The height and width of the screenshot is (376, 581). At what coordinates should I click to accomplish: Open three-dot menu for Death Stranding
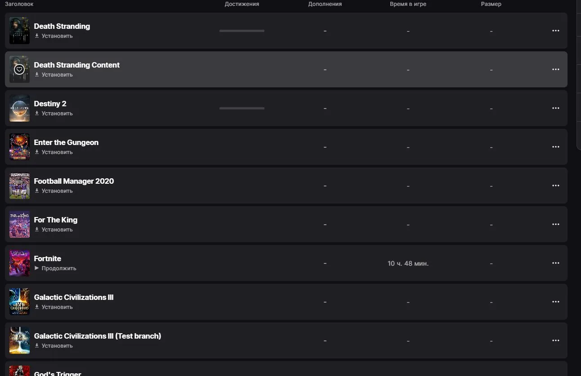555,31
